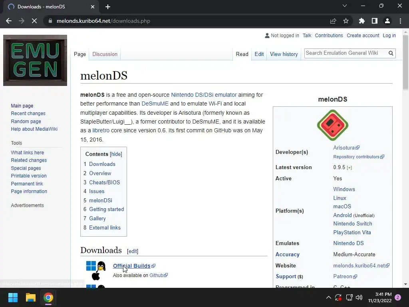Click the melonDS watermelon logo image
The image size is (409, 307).
pos(333,125)
